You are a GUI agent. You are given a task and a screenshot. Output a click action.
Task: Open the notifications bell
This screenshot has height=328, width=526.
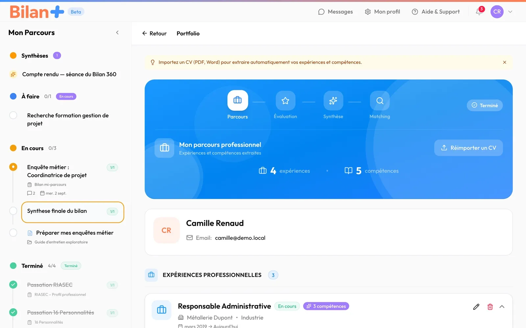[x=479, y=12]
